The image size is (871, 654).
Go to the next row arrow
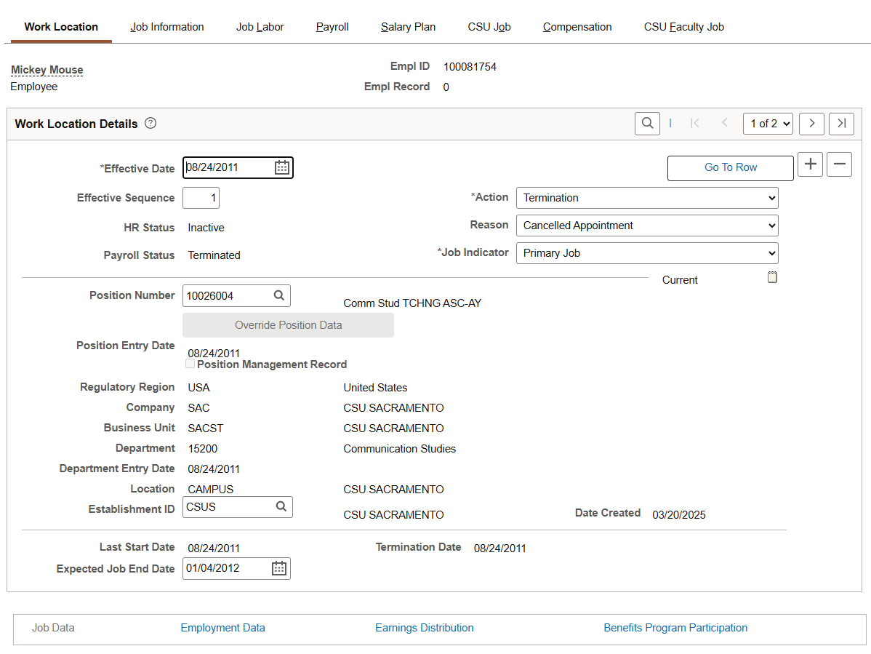[x=811, y=124]
